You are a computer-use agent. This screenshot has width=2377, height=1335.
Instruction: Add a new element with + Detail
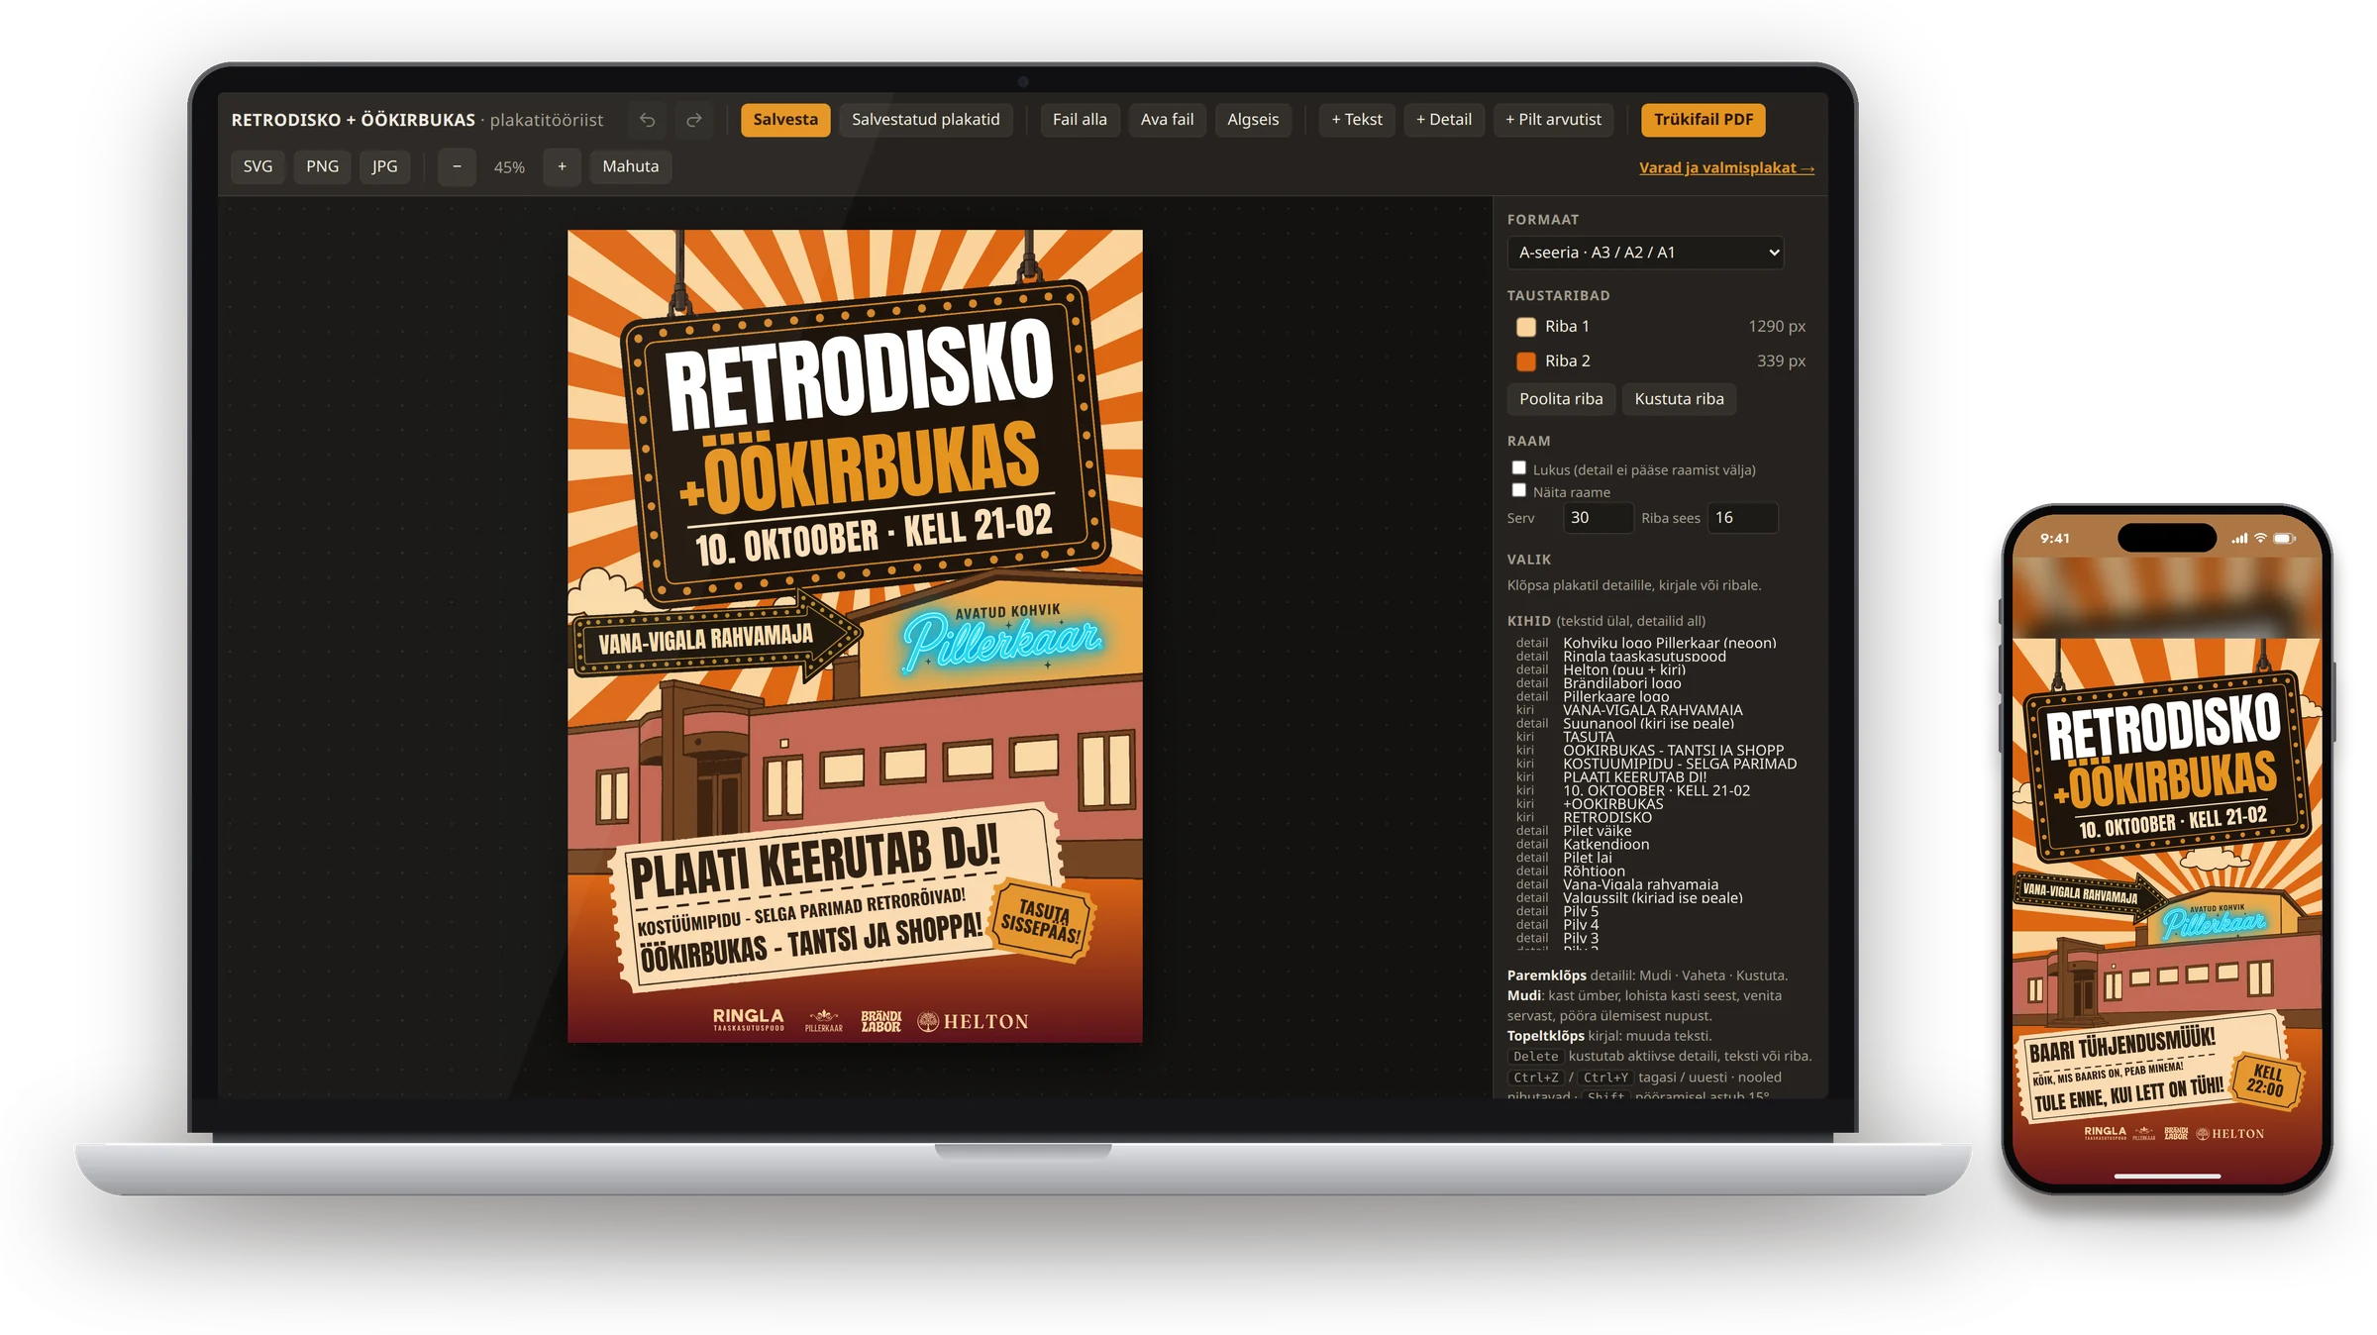point(1444,120)
